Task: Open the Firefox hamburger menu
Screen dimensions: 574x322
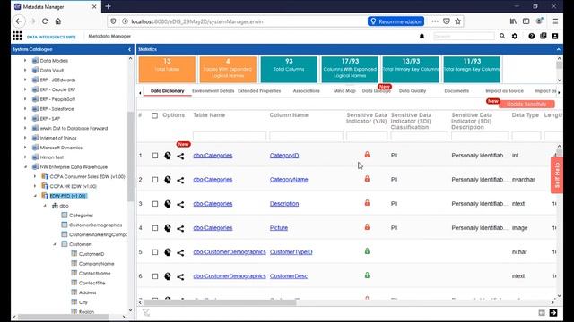Action: [555, 21]
